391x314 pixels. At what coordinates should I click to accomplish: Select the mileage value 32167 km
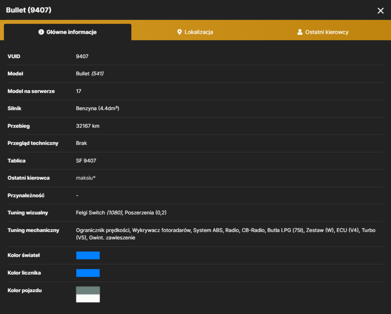click(88, 126)
